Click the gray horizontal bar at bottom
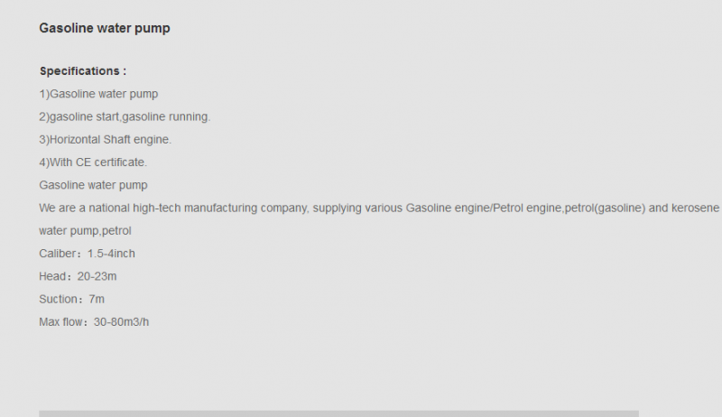Screen dimensions: 722x417 tap(339, 413)
